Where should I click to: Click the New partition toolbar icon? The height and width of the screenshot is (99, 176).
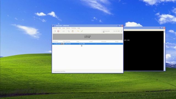[x=55, y=31]
